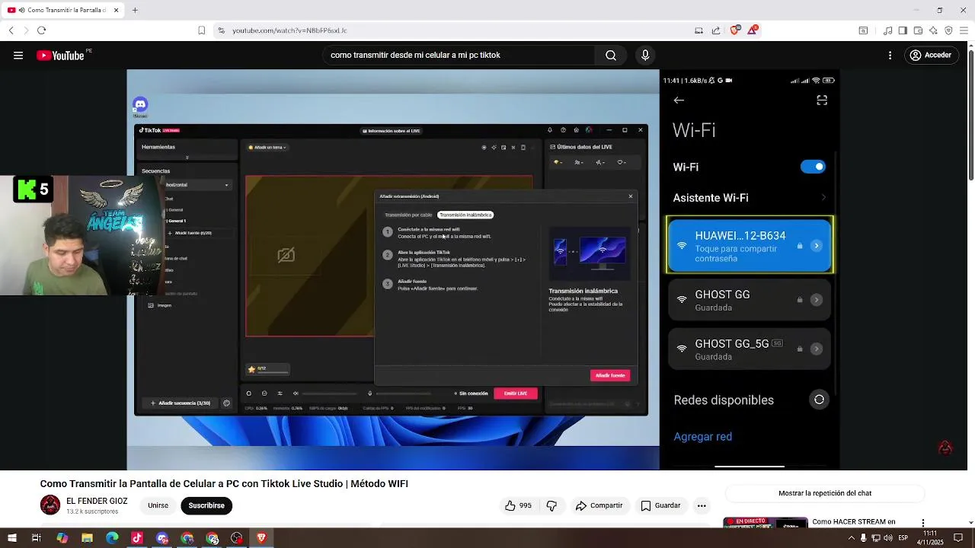Select Transmisión por cable tab
Viewport: 975px width, 548px height.
[408, 215]
